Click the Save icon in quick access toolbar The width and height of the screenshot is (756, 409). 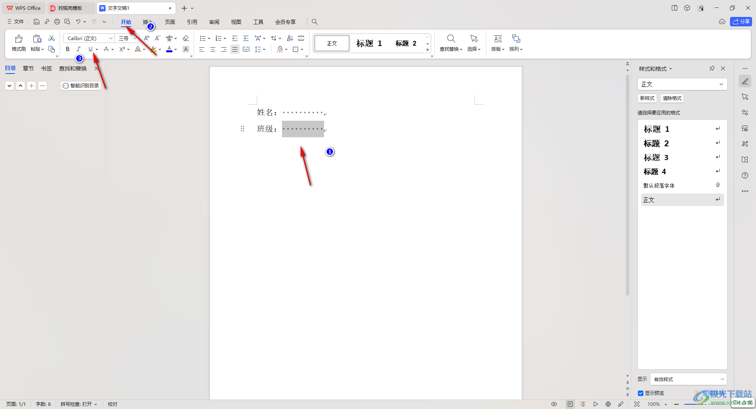tap(37, 22)
